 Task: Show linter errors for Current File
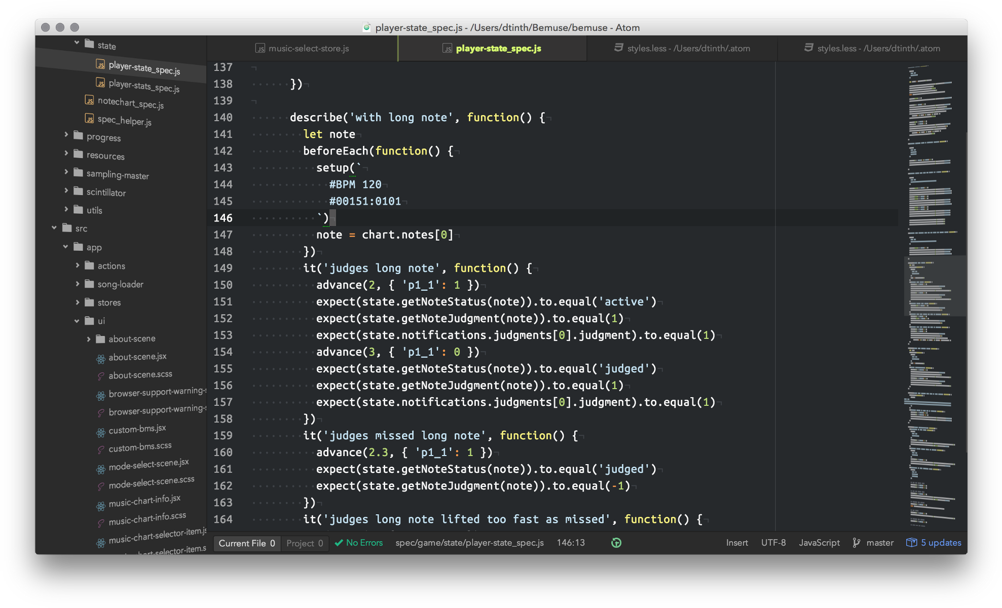[x=247, y=543]
